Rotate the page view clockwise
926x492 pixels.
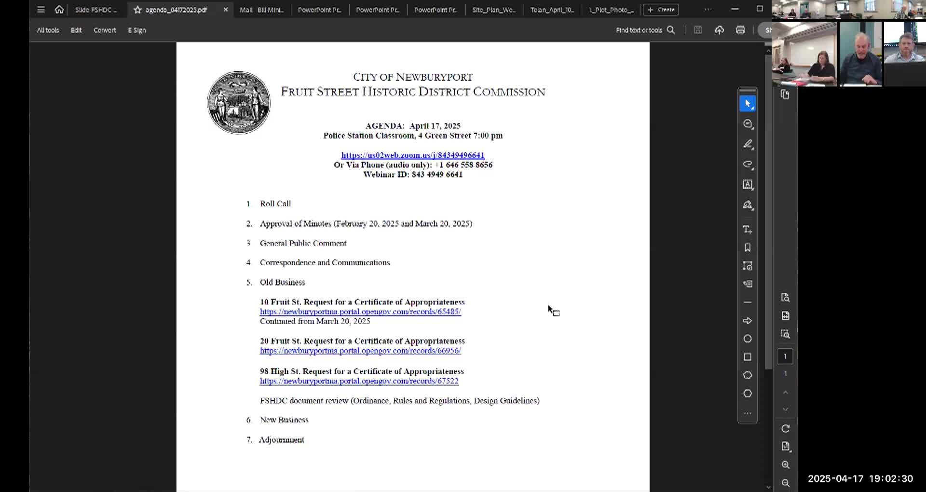785,429
